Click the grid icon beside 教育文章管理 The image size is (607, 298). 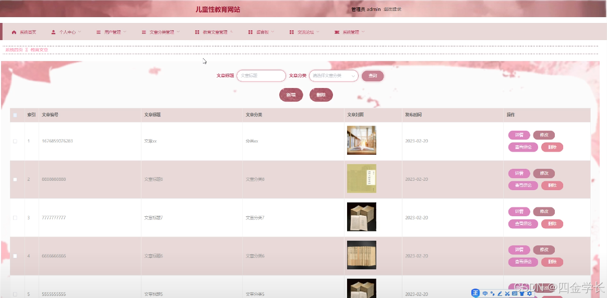[197, 32]
